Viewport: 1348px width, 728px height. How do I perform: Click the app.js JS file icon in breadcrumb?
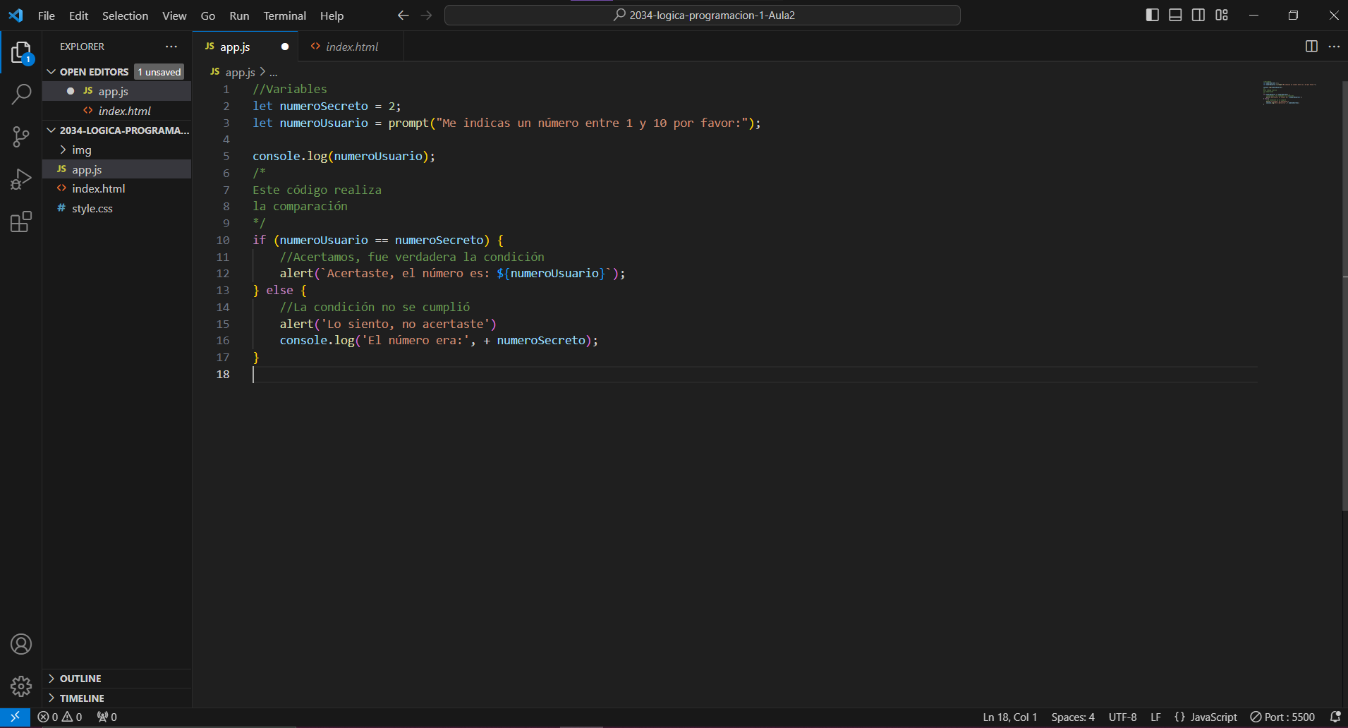pos(215,71)
